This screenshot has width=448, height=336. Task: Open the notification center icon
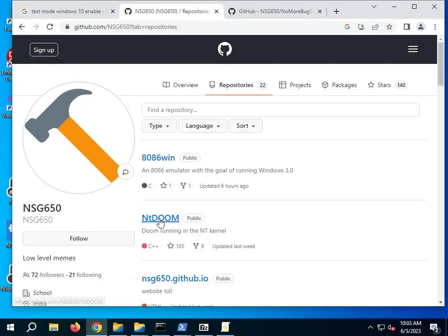434,328
